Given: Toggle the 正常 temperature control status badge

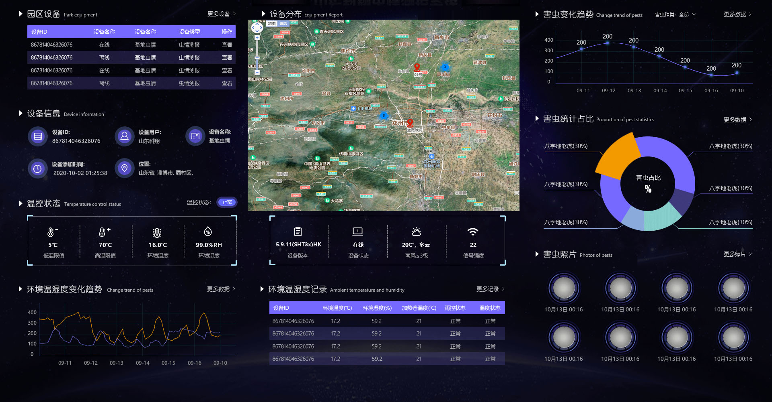Looking at the screenshot, I should 227,202.
